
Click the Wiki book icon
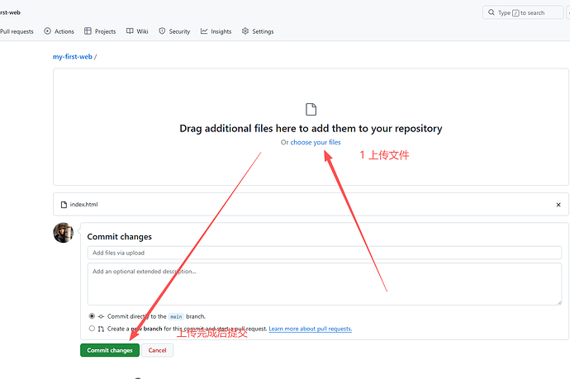tap(130, 31)
